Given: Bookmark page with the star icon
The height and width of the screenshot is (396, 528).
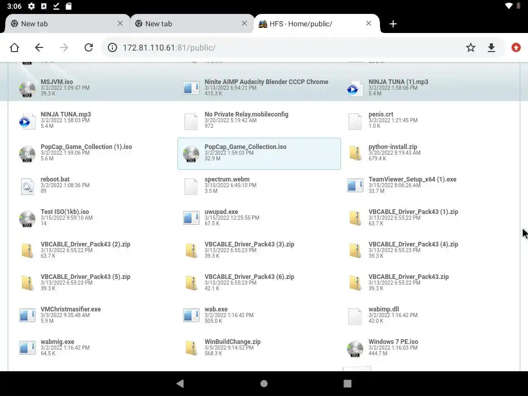Looking at the screenshot, I should point(470,47).
